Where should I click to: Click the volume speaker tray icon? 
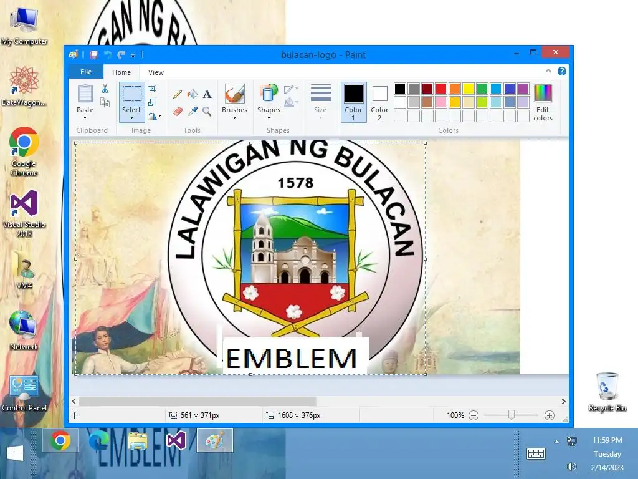click(572, 467)
